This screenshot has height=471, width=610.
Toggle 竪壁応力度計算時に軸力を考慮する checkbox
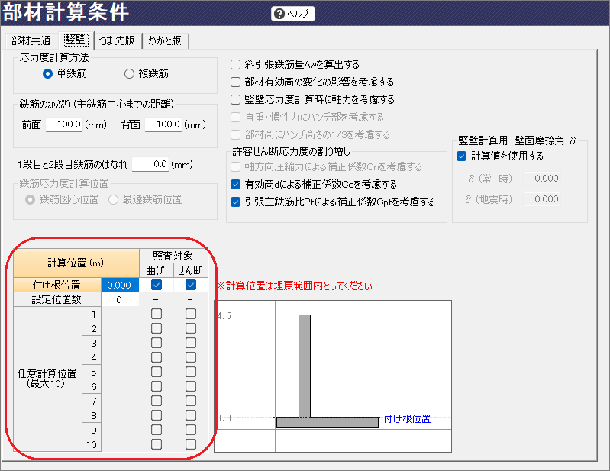click(x=236, y=100)
